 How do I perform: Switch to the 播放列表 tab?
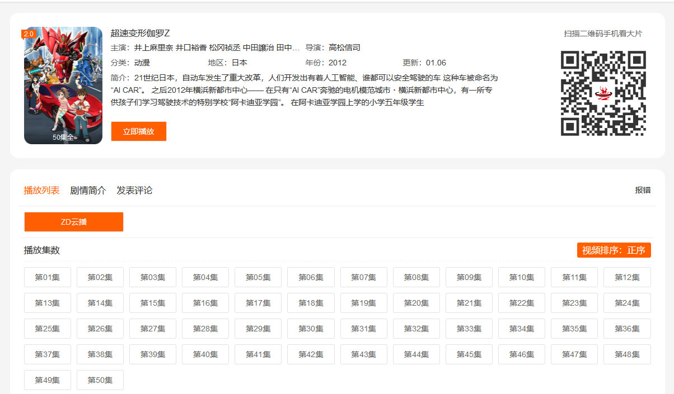click(41, 190)
